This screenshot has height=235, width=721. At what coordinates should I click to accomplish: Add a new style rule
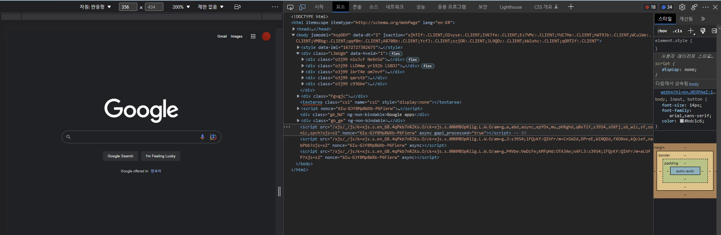pyautogui.click(x=691, y=31)
